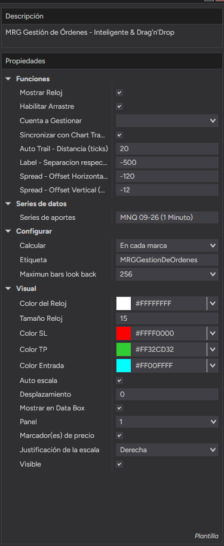The height and width of the screenshot is (546, 224).
Task: Open the Cuenta a Gestionar dropdown
Action: point(167,121)
